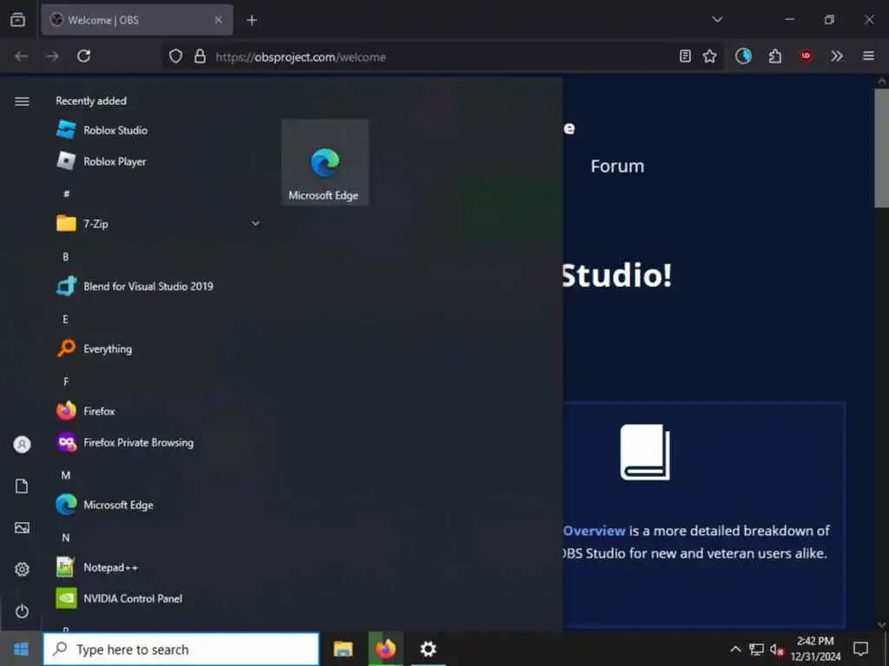889x666 pixels.
Task: Click the Recently added heading
Action: 91,101
